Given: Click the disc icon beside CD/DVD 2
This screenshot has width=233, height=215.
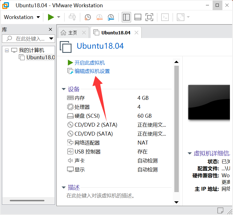Looking at the screenshot, I should (x=70, y=125).
